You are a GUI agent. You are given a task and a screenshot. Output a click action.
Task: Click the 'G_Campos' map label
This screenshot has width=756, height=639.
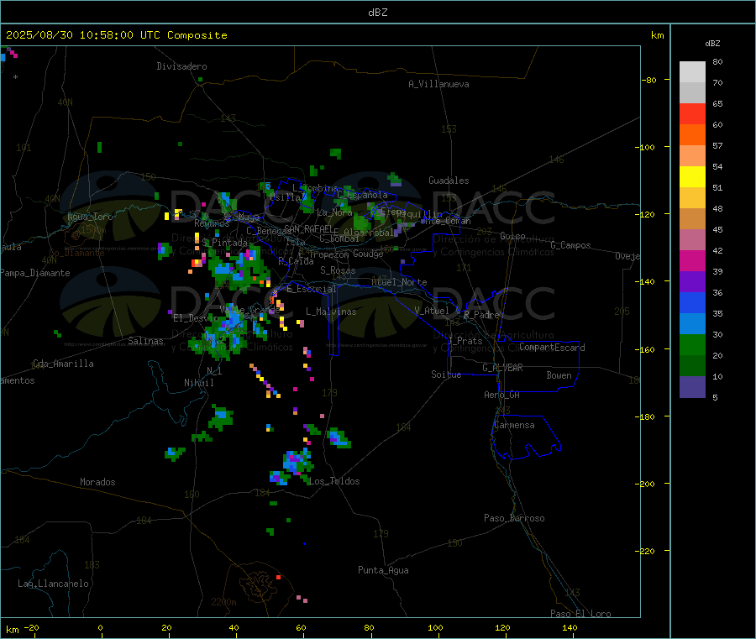pyautogui.click(x=571, y=245)
